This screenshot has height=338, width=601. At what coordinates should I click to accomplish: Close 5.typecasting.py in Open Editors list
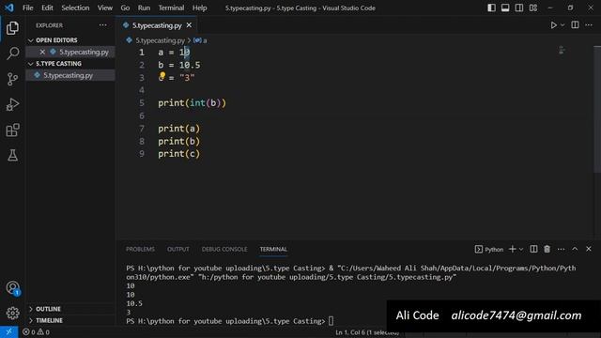point(42,52)
